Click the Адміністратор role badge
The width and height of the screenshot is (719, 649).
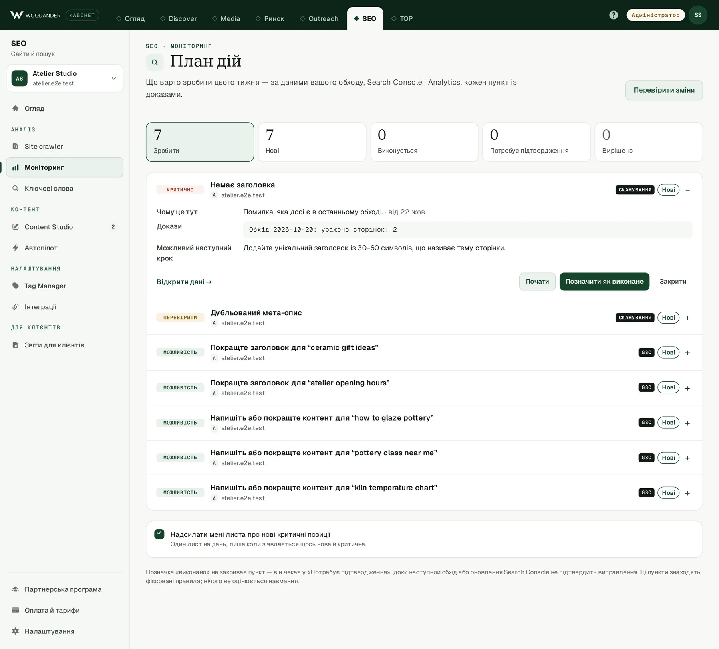coord(655,15)
